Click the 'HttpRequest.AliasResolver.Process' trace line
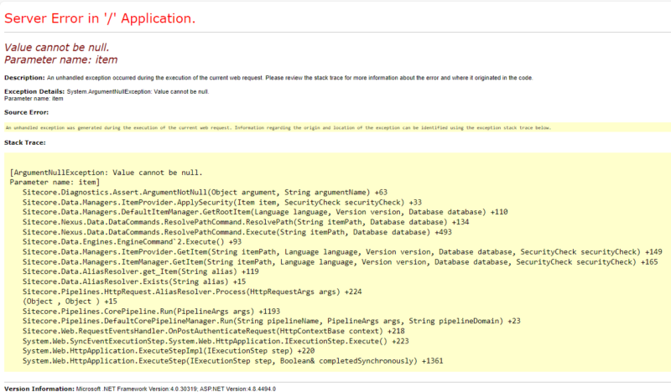The height and width of the screenshot is (392, 671). click(192, 292)
